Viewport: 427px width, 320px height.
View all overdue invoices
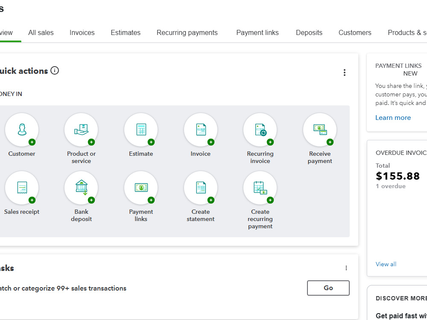tap(386, 264)
